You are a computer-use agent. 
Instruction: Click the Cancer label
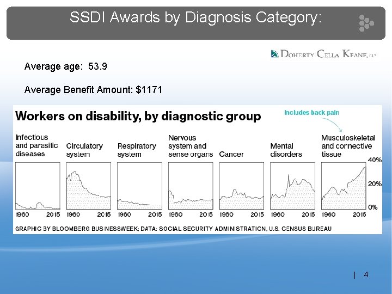pos(231,154)
